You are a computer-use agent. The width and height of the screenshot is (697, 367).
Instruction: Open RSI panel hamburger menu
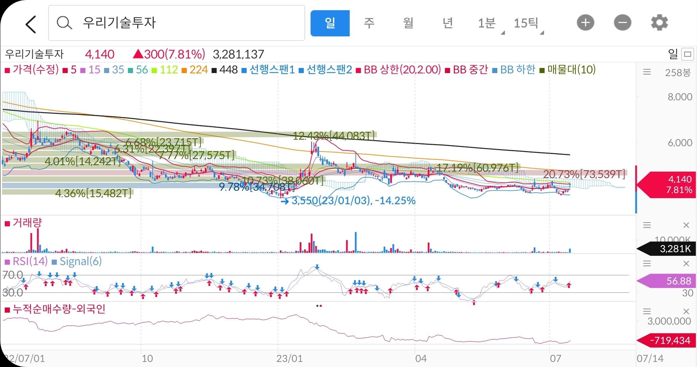(647, 263)
